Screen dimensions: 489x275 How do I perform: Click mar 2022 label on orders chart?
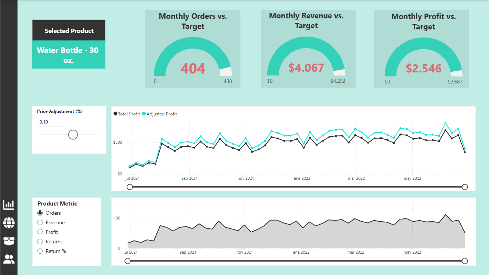pos(355,253)
